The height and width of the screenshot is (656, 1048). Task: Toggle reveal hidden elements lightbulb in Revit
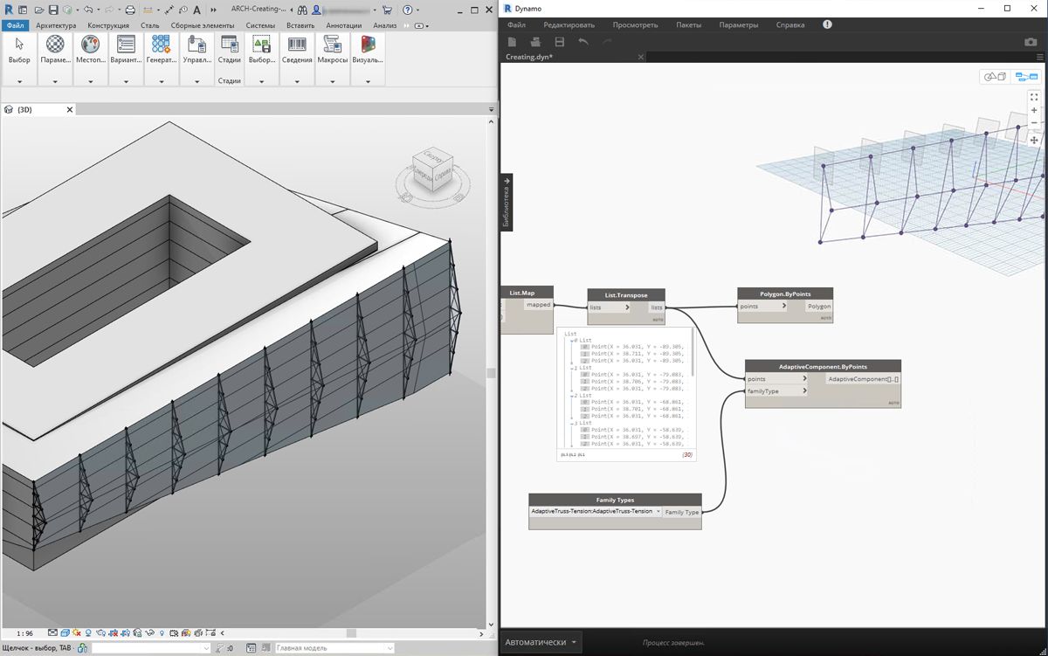[x=162, y=633]
